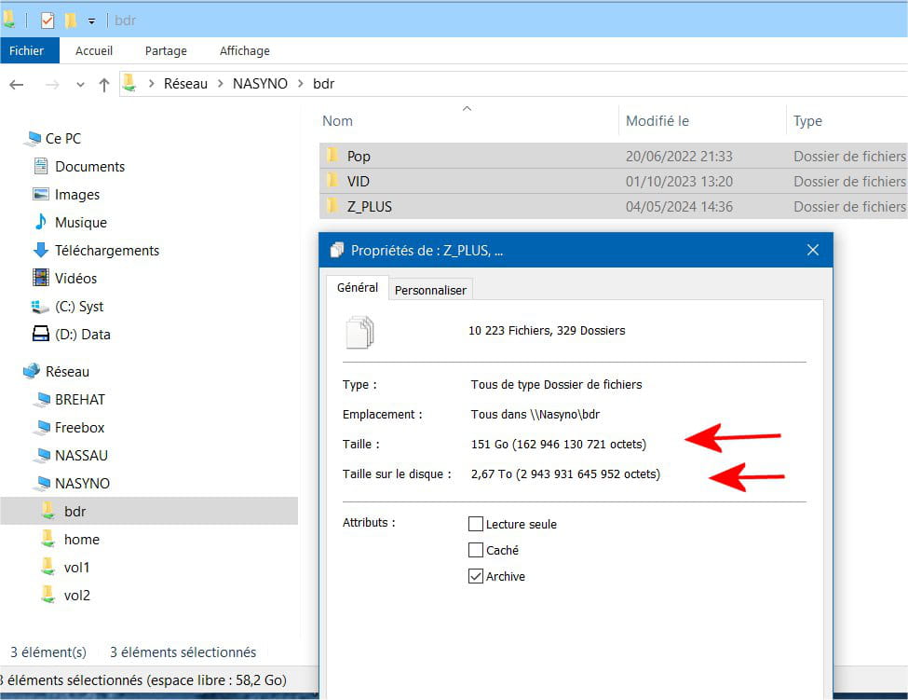This screenshot has height=700, width=908.
Task: Toggle the Caché checkbox
Action: 476,549
